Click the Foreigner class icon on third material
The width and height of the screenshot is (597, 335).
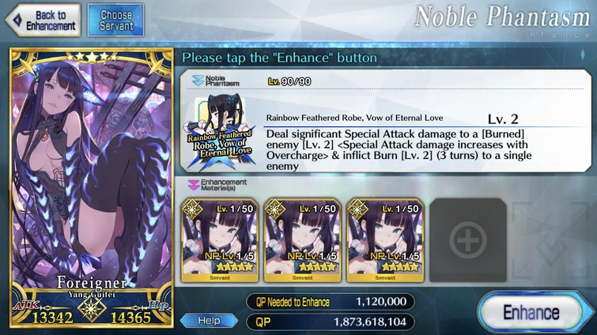[x=357, y=209]
